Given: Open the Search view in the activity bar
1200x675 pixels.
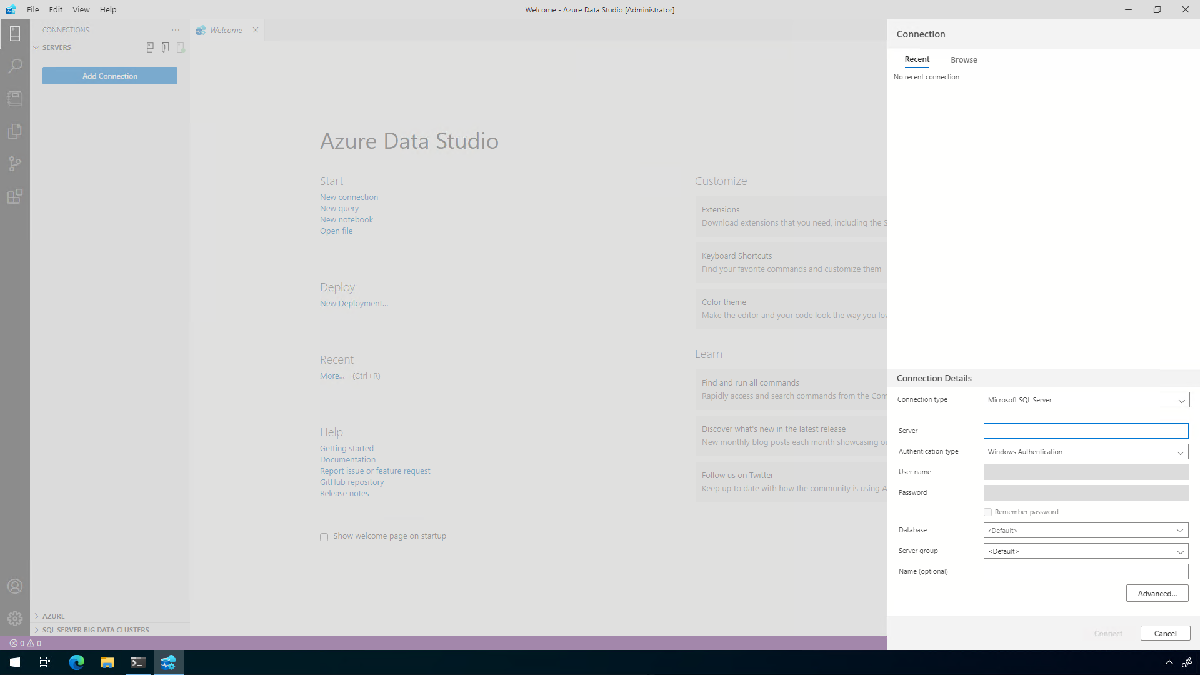Looking at the screenshot, I should [15, 66].
